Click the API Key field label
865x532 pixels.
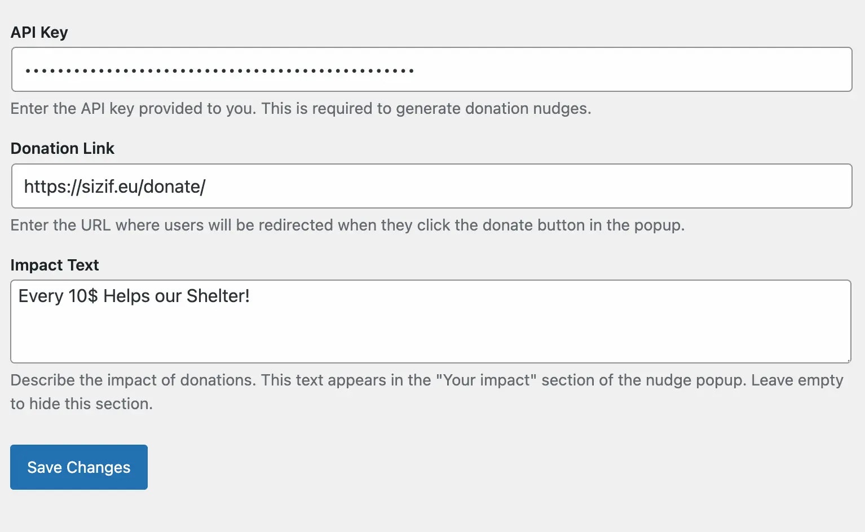pyautogui.click(x=39, y=32)
